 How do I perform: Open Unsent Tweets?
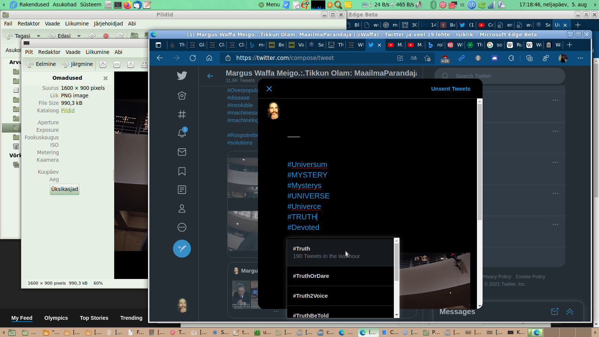tap(451, 89)
